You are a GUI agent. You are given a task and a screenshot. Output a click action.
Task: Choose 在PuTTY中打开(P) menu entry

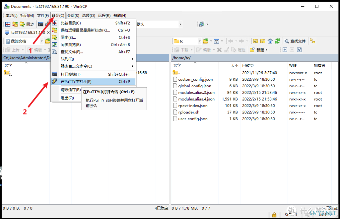click(93, 82)
